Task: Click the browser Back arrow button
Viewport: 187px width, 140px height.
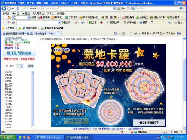Action: click(4, 9)
